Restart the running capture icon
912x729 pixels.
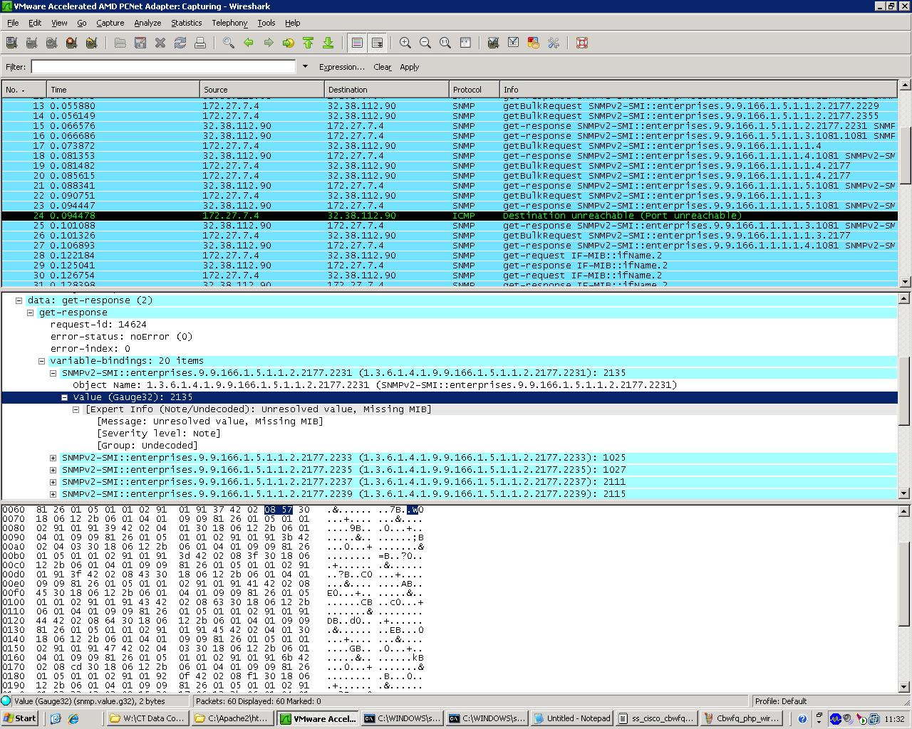click(x=91, y=43)
